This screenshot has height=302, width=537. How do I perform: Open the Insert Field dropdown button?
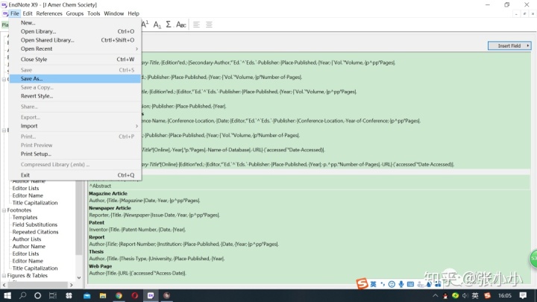coord(509,45)
